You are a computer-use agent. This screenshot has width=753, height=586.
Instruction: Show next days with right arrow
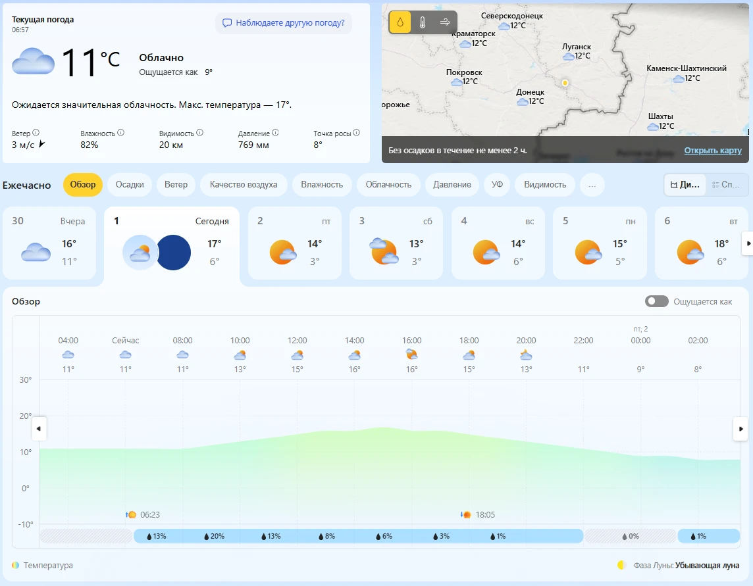748,243
